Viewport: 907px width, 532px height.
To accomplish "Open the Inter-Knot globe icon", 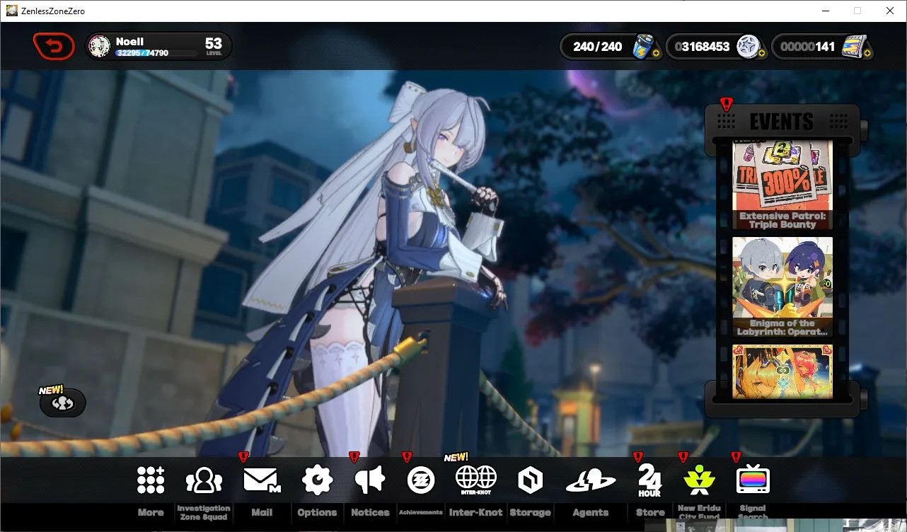I will click(x=476, y=480).
